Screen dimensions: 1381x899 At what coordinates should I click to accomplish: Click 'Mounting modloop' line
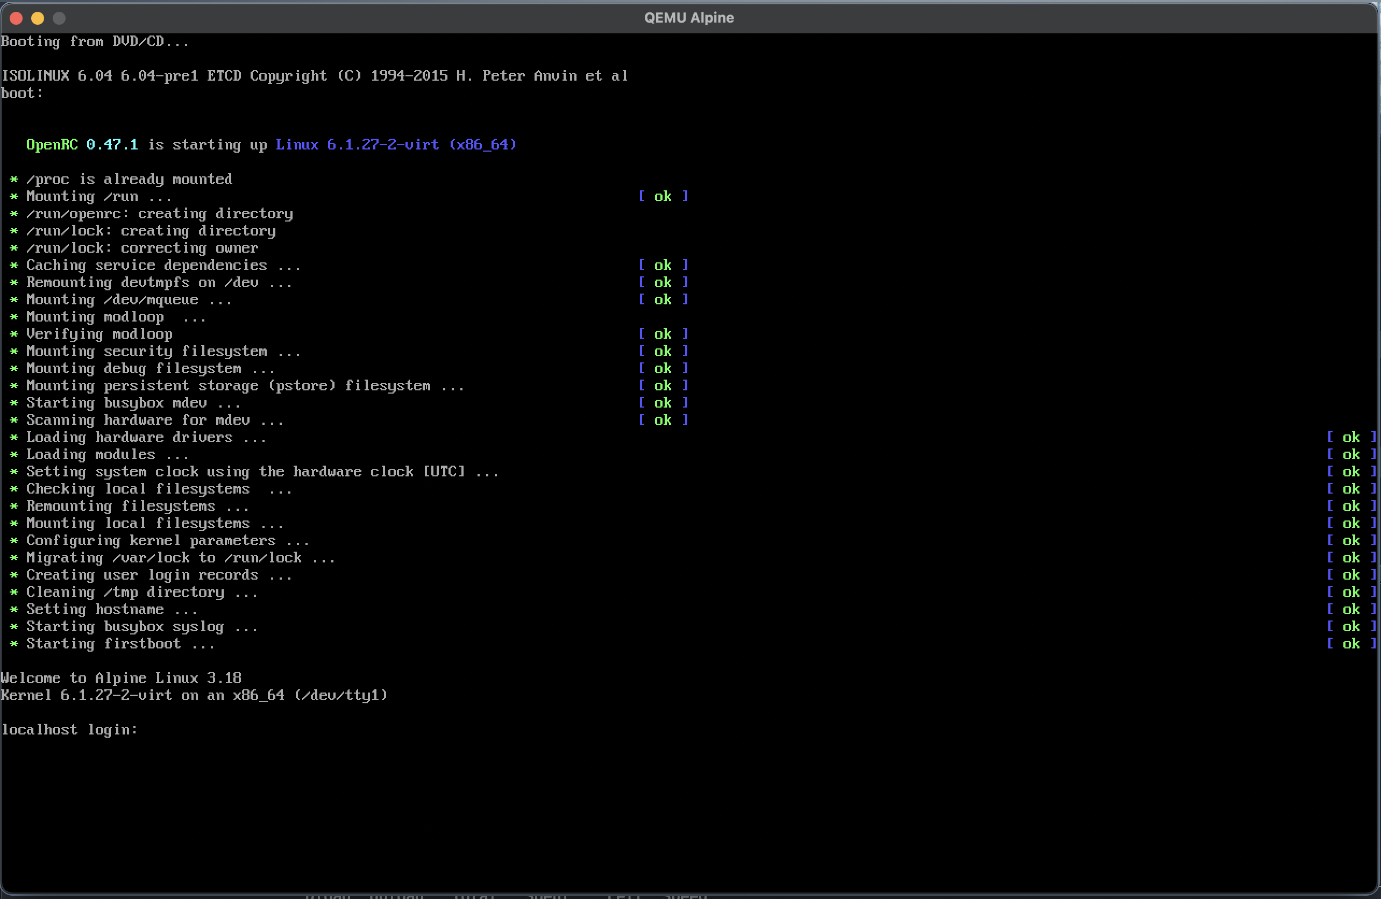tap(116, 317)
